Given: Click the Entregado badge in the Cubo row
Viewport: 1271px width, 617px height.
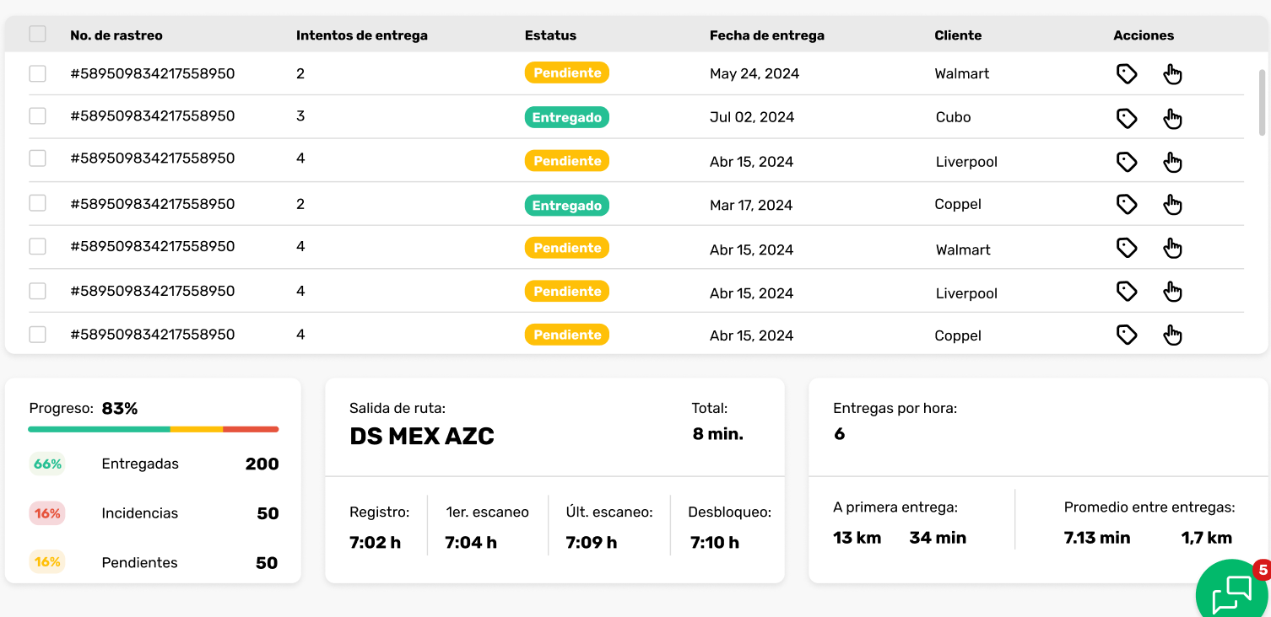Looking at the screenshot, I should point(567,117).
